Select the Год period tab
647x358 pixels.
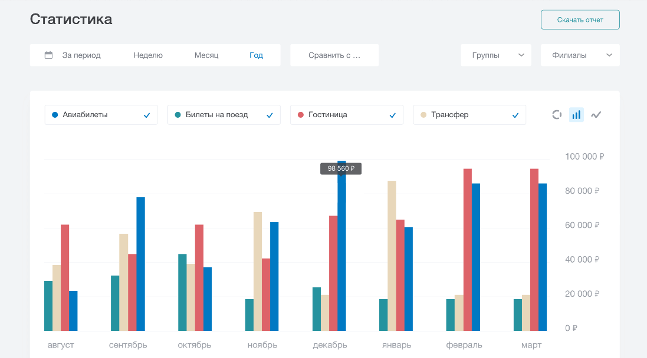tap(256, 55)
